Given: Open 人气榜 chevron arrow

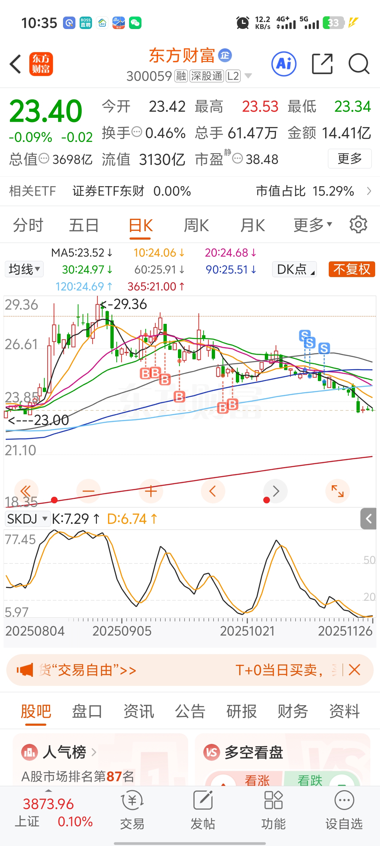Looking at the screenshot, I should 94,752.
